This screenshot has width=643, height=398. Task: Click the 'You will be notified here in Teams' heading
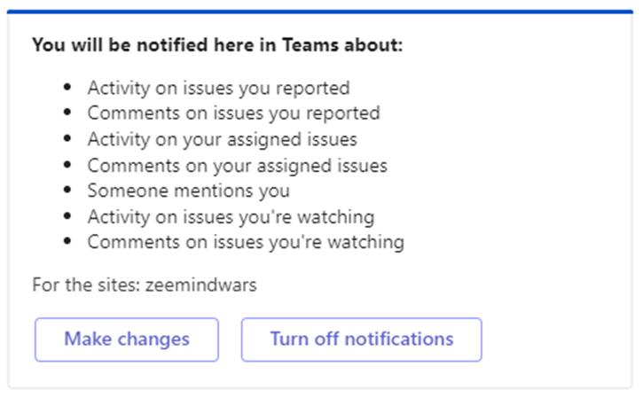coord(217,44)
